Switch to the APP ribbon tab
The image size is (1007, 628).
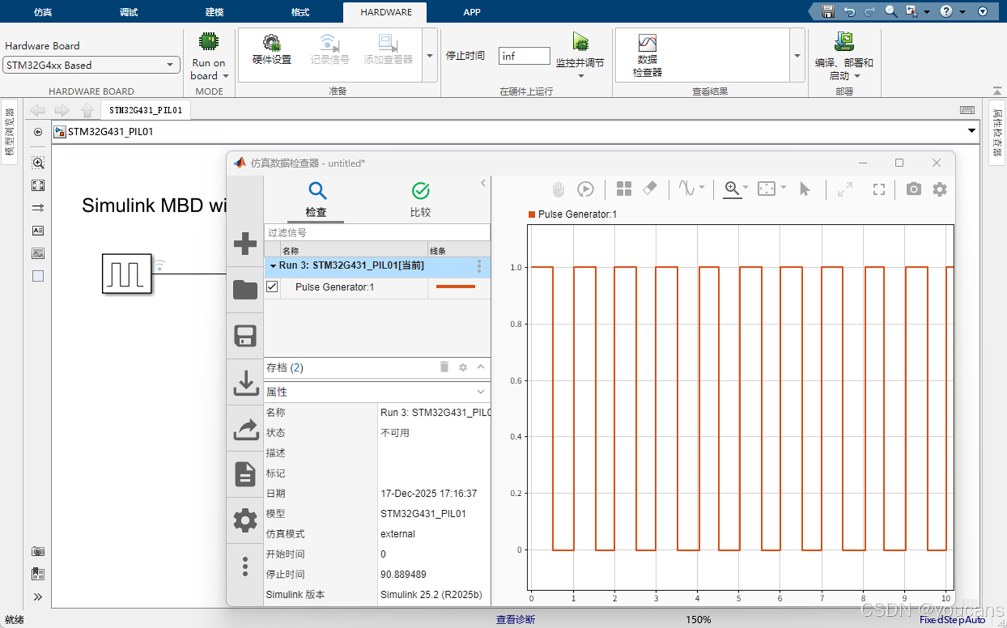(x=472, y=12)
